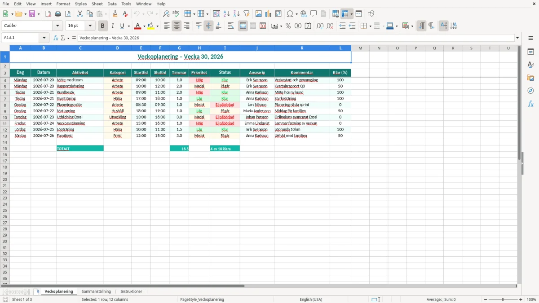Expand the font name dropdown
The width and height of the screenshot is (539, 303).
(x=57, y=26)
